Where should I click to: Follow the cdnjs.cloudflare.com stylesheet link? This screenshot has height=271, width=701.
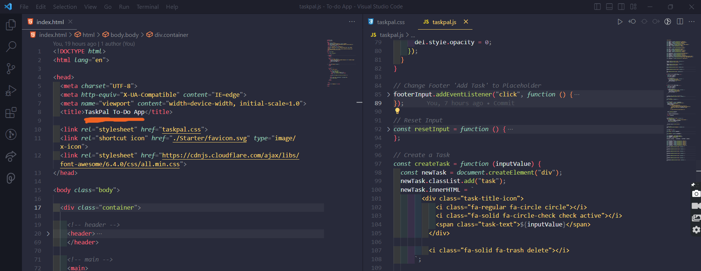(230, 156)
